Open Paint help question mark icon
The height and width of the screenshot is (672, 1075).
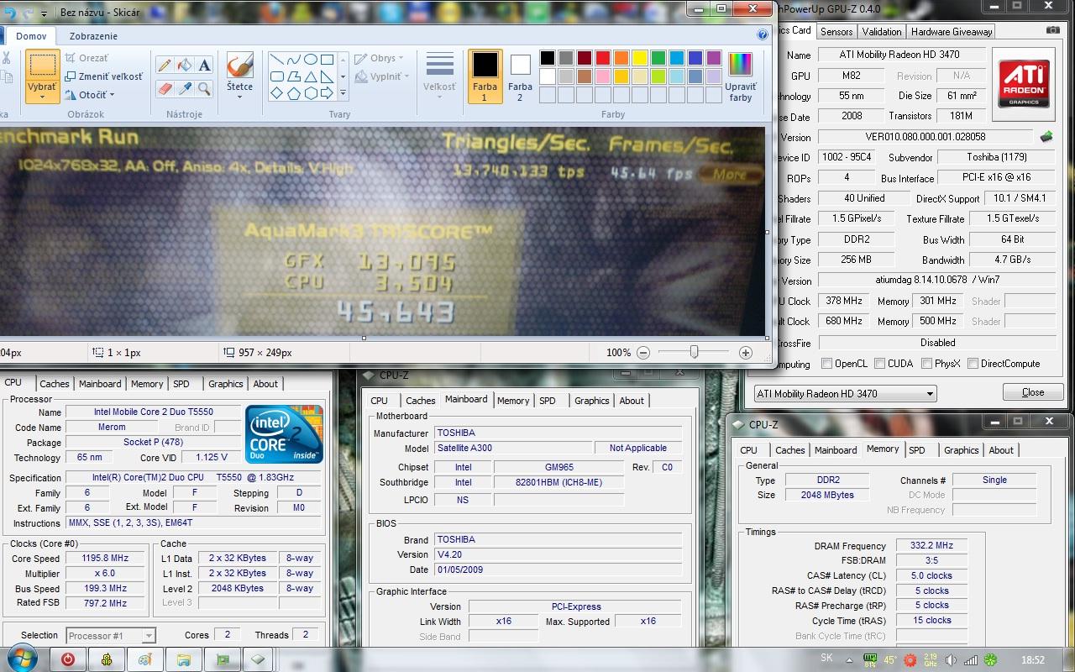(763, 35)
